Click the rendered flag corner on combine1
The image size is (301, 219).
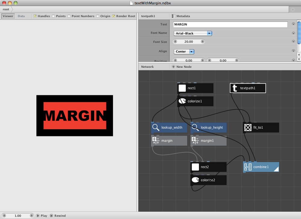276,169
